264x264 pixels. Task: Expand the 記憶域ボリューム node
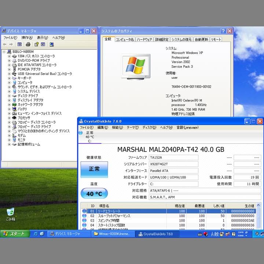(x=9, y=144)
